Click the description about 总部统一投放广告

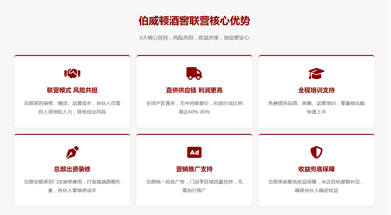tap(194, 186)
